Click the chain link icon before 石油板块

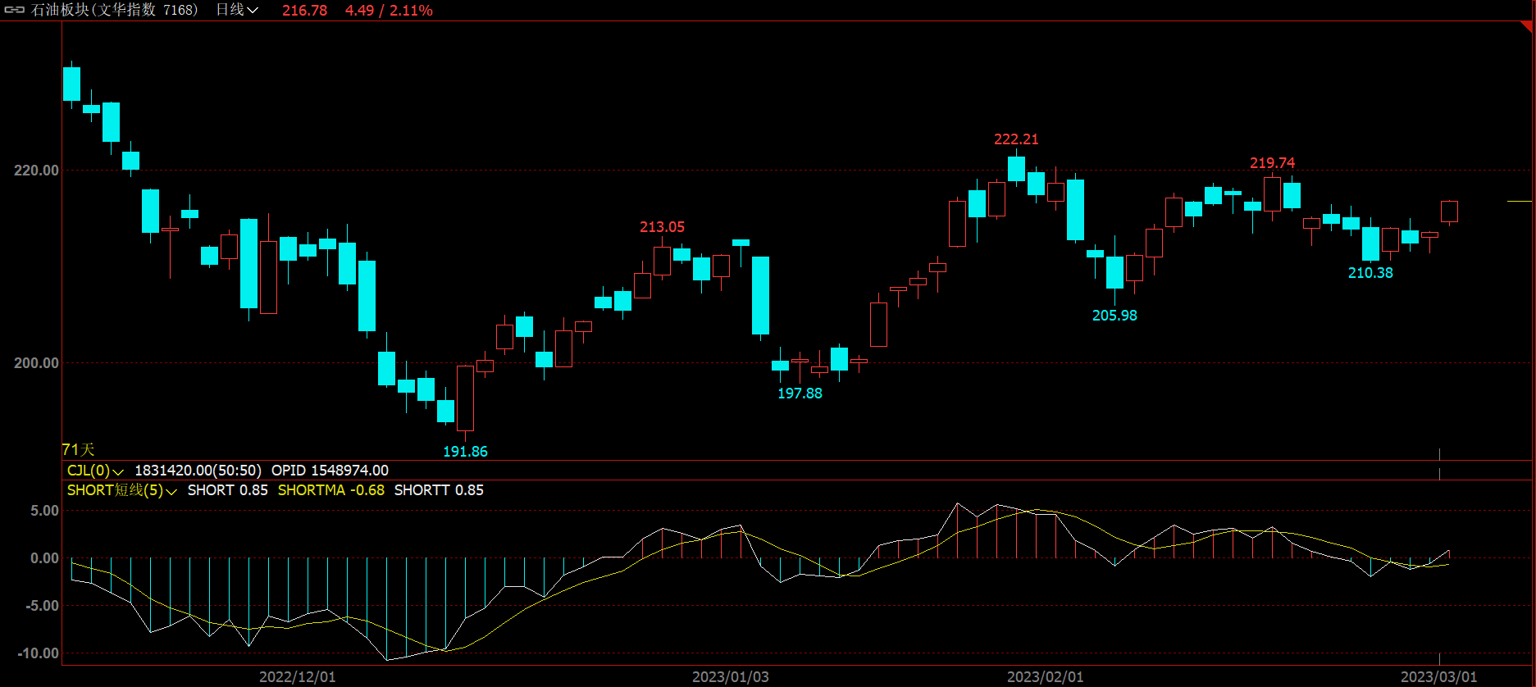(15, 10)
